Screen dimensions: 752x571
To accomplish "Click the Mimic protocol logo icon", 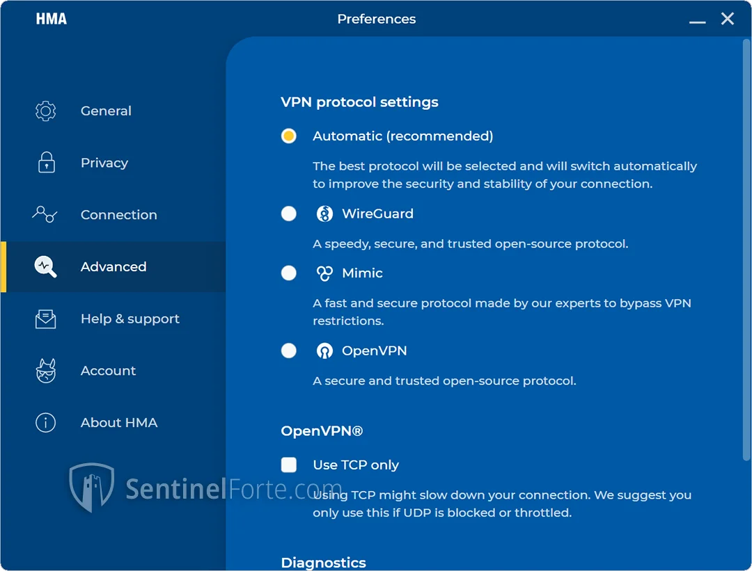I will (x=324, y=273).
